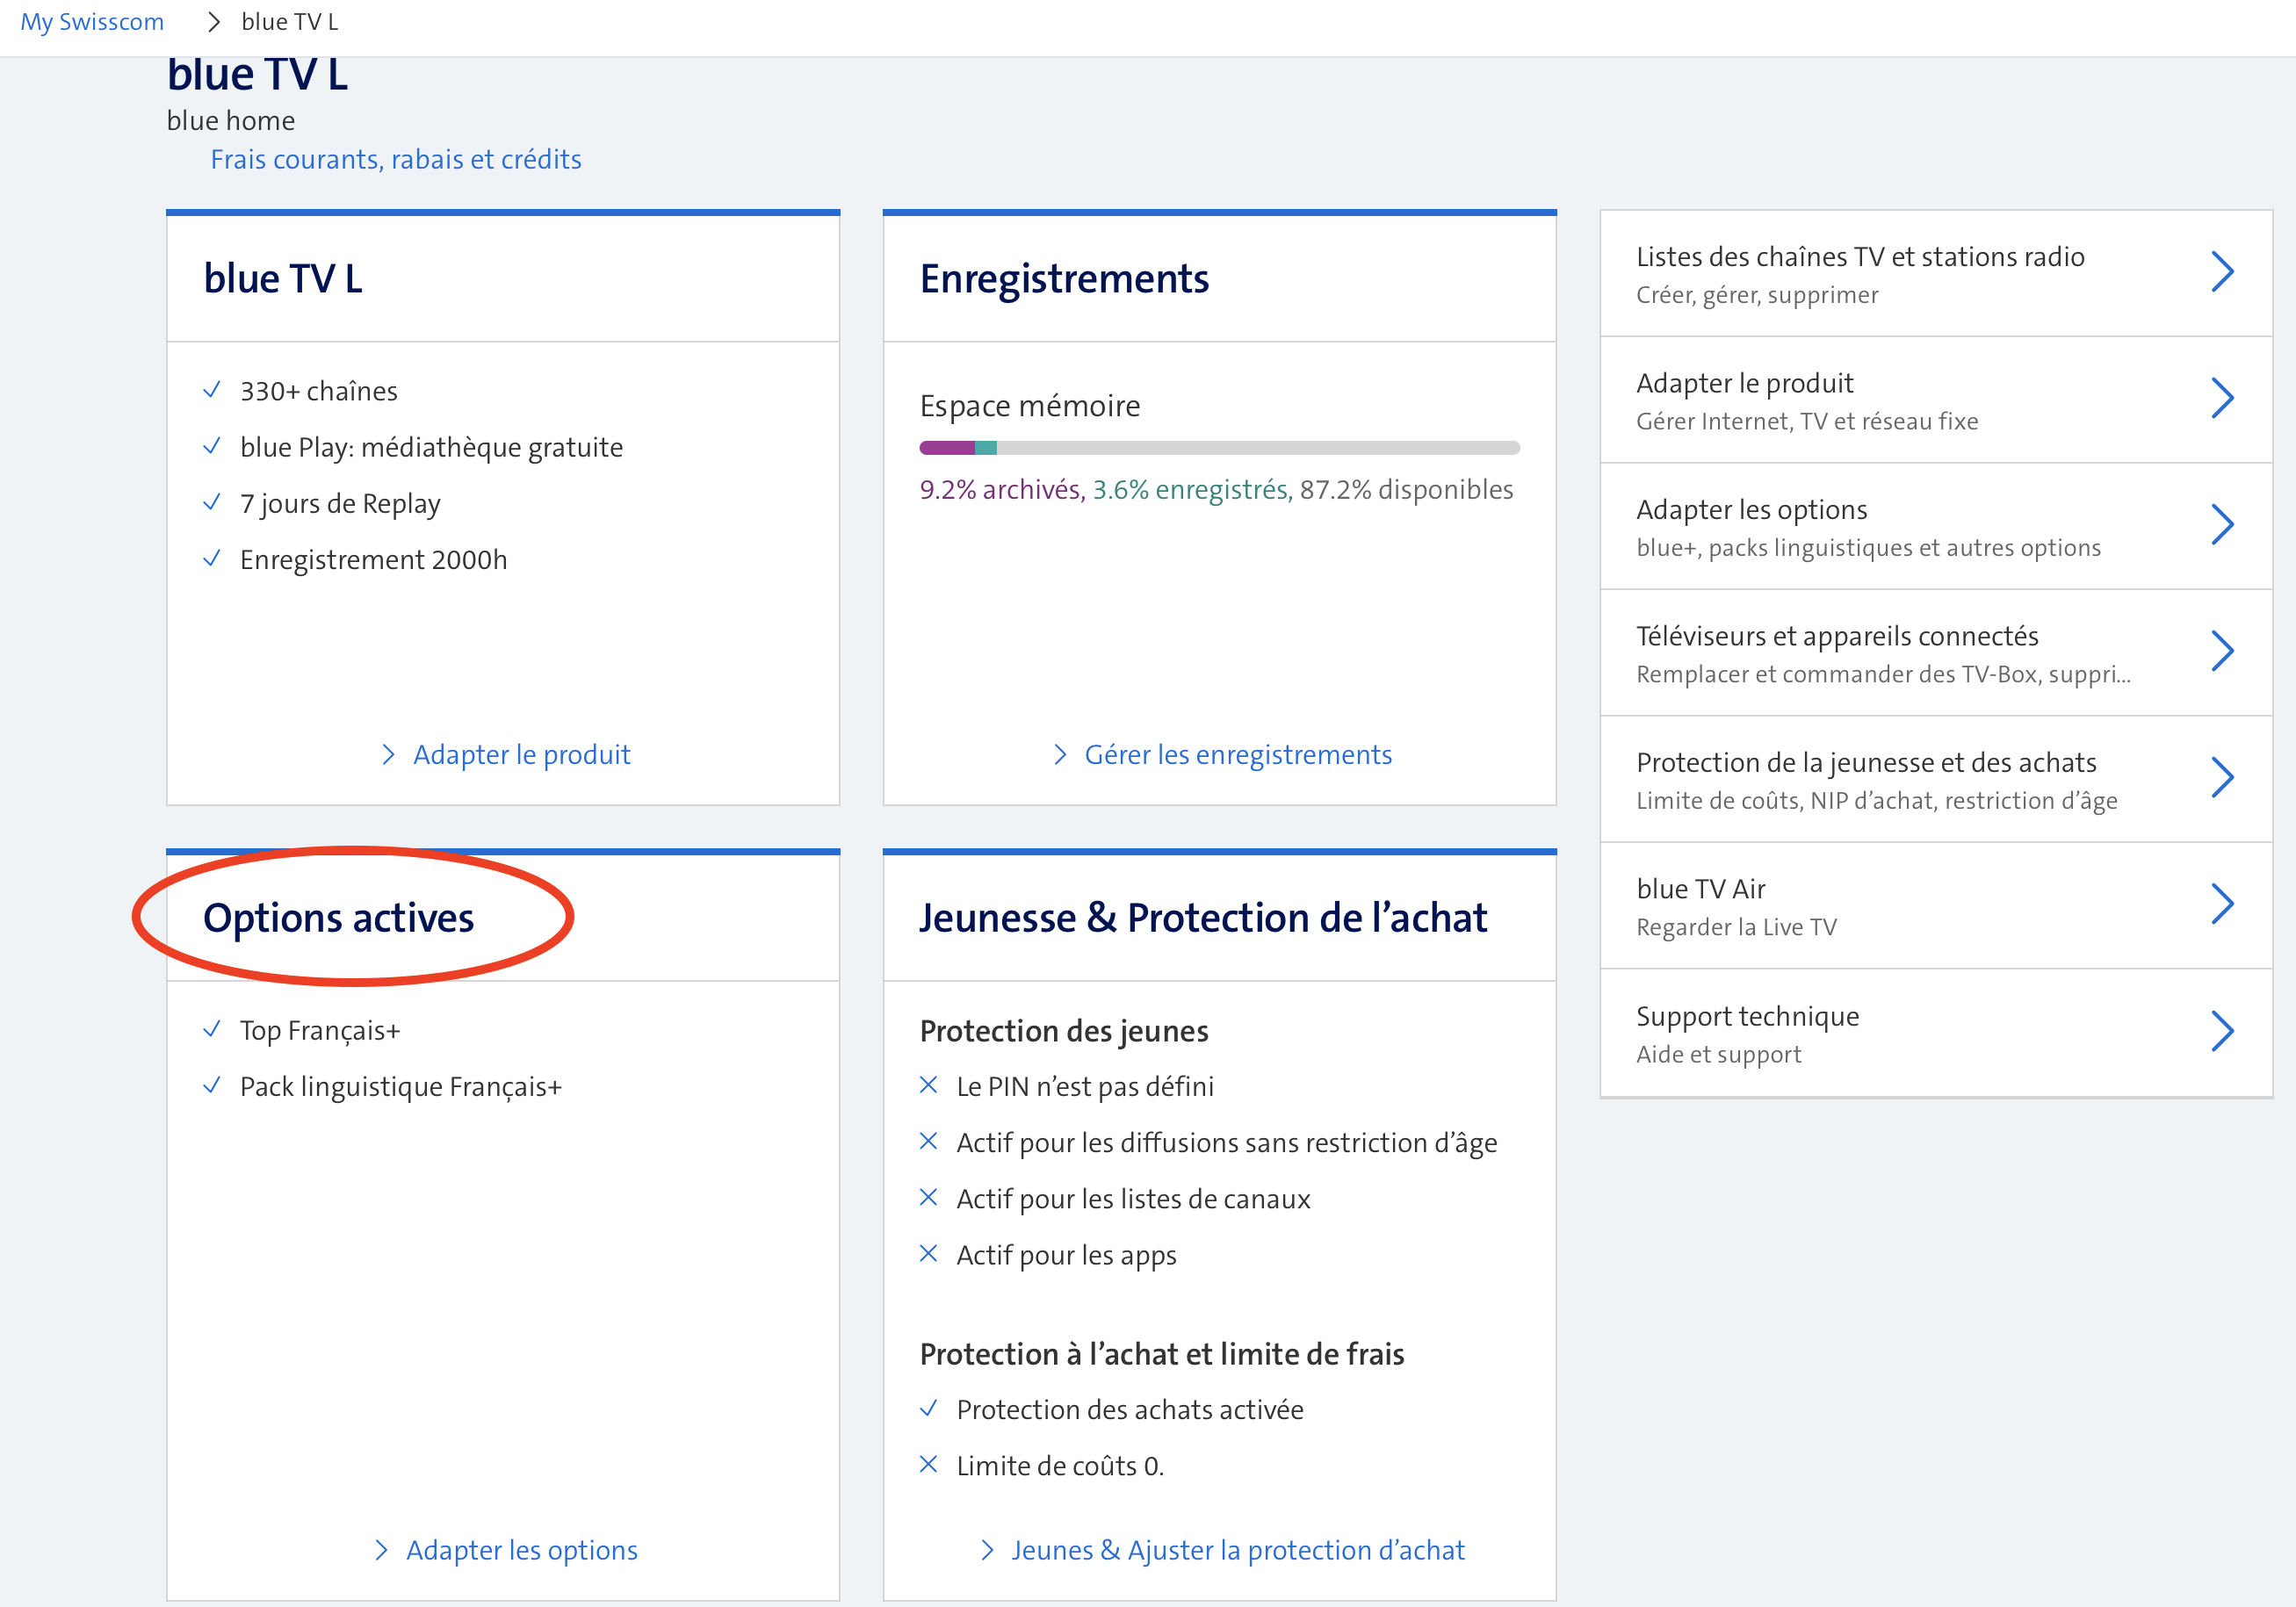Click the Options actives card heading
The image size is (2296, 1607).
coord(339,917)
